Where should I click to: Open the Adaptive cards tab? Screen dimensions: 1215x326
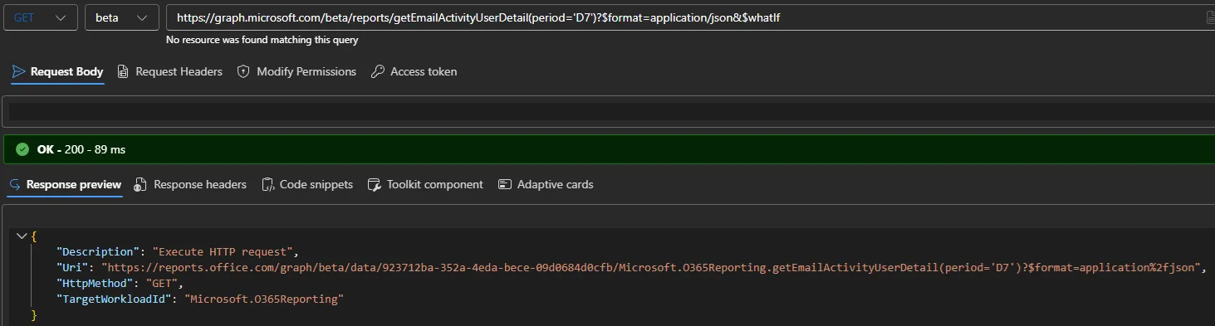[546, 185]
